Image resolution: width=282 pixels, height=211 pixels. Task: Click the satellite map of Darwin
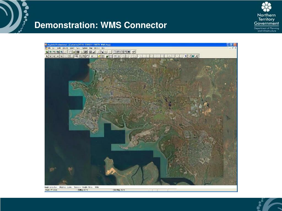pyautogui.click(x=141, y=122)
